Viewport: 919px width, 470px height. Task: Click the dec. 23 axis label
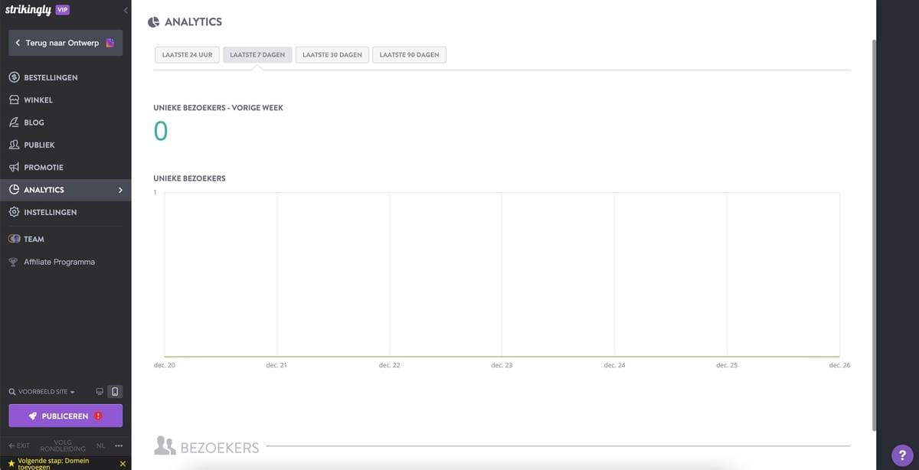[502, 365]
